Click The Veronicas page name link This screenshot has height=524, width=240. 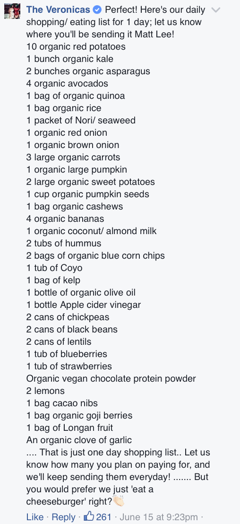(58, 9)
